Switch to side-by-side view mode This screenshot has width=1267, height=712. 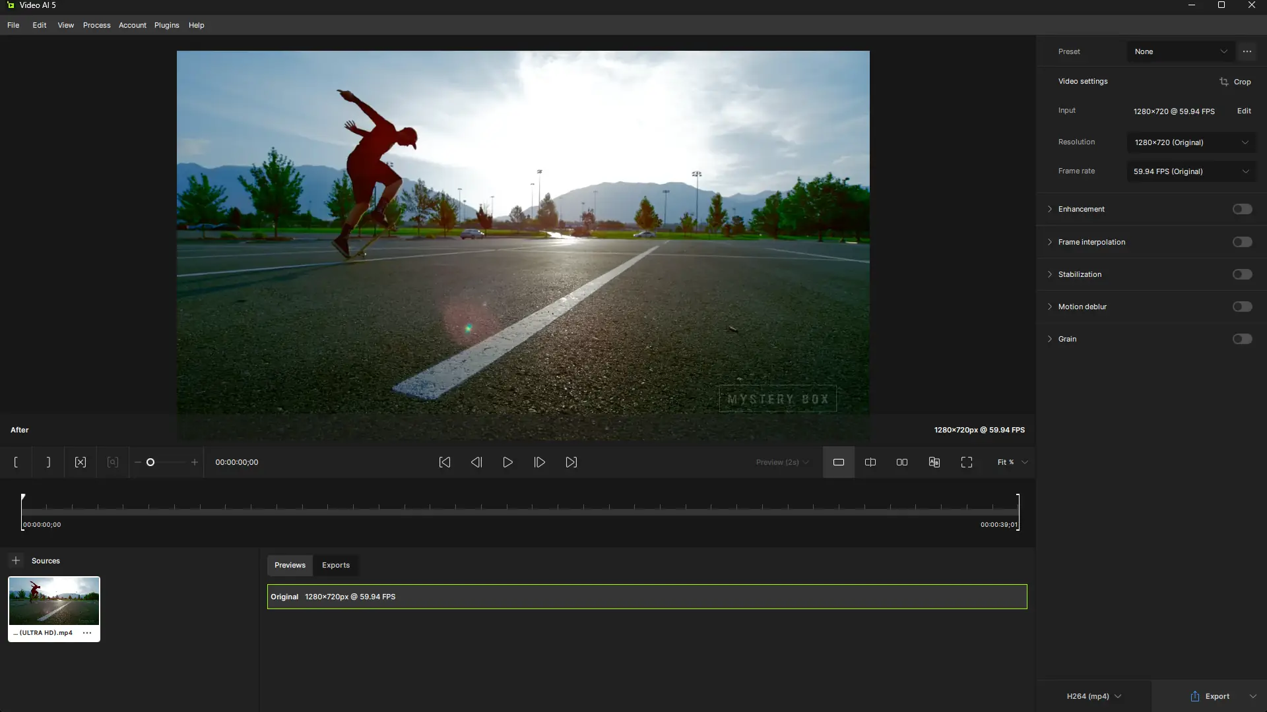[x=902, y=462]
